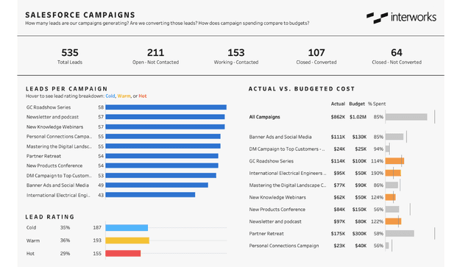The image size is (471, 267).
Task: Click the 'New Products Conference' cost row label
Action: tap(277, 210)
